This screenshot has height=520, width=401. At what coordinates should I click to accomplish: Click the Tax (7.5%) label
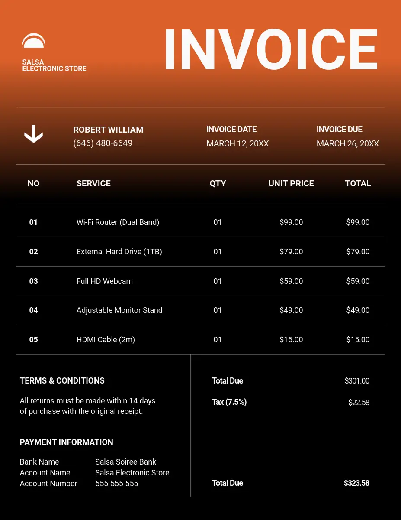click(x=229, y=402)
